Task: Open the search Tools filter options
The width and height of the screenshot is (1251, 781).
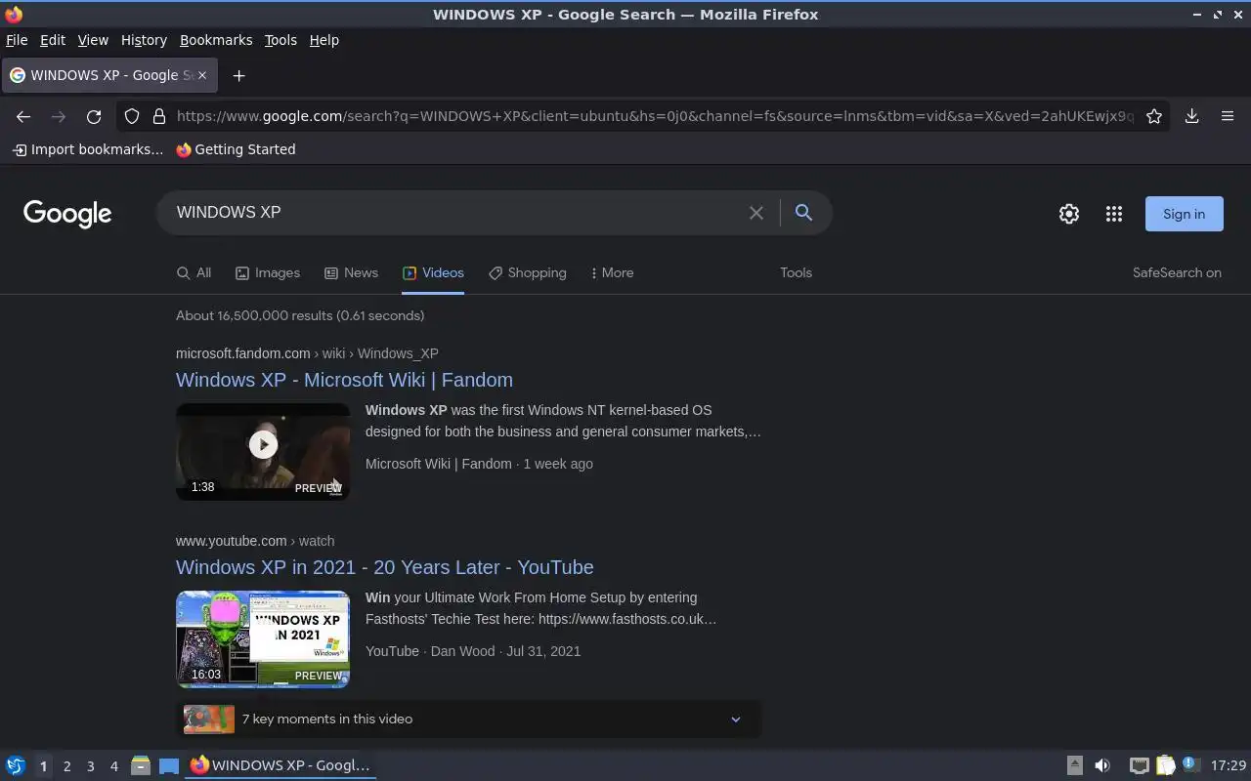Action: [796, 273]
